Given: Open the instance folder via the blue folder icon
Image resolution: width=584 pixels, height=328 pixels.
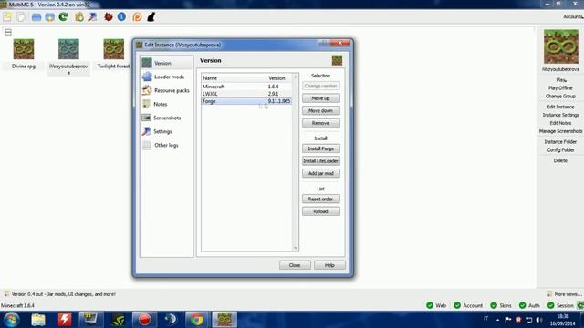Looking at the screenshot, I should click(36, 17).
